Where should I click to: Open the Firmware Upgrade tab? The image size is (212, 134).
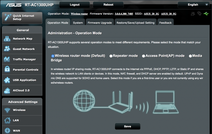click(x=100, y=22)
